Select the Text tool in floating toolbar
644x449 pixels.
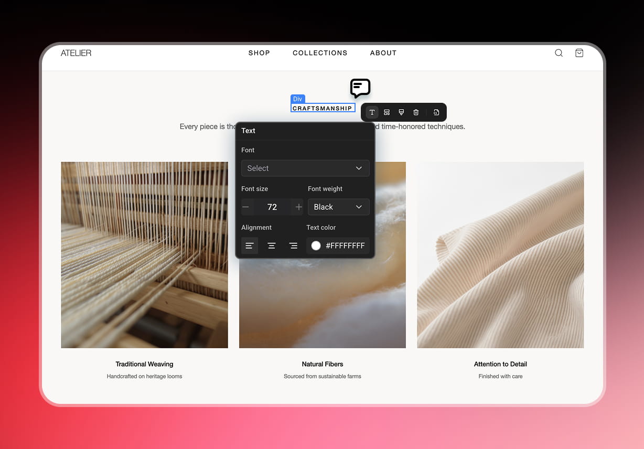(x=372, y=112)
